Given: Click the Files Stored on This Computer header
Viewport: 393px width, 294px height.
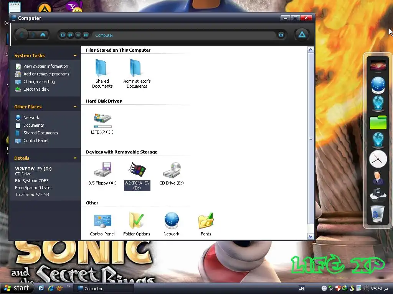Looking at the screenshot, I should click(x=118, y=50).
